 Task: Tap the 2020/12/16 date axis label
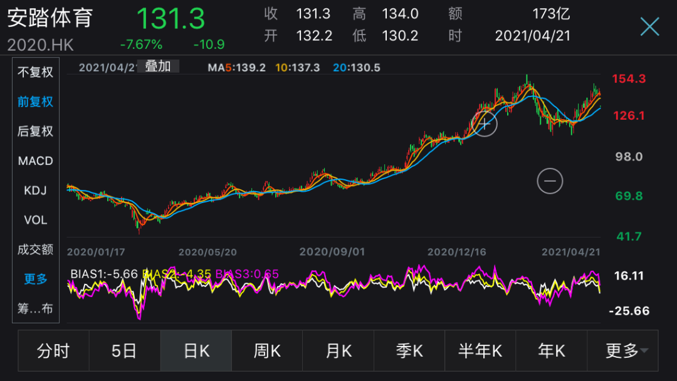(x=456, y=252)
